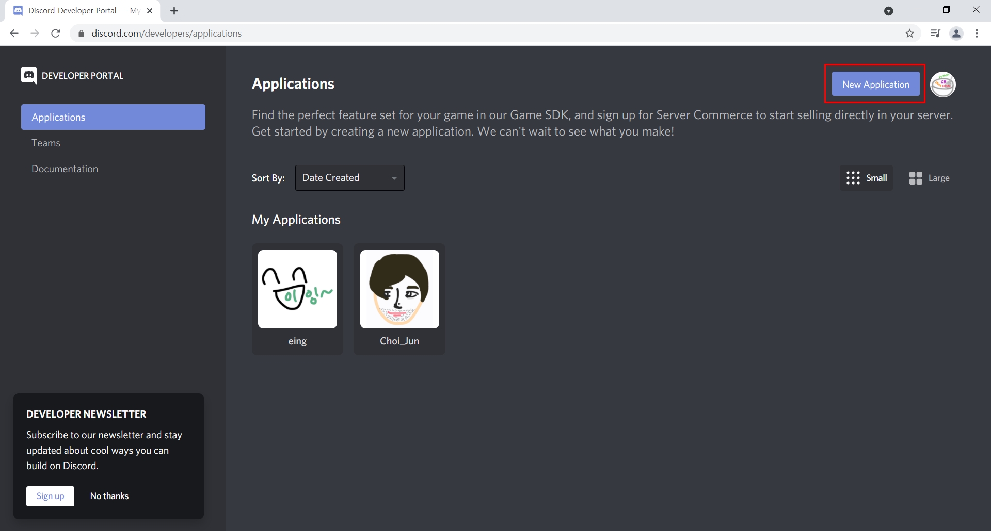
Task: Open the Choi_Jun application thumbnail
Action: pyautogui.click(x=399, y=289)
